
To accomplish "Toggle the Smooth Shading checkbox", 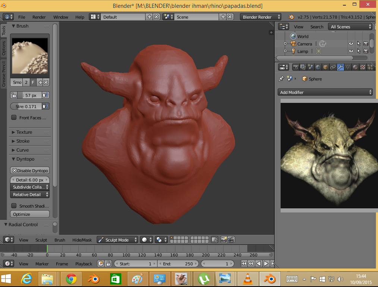I will click(14, 206).
